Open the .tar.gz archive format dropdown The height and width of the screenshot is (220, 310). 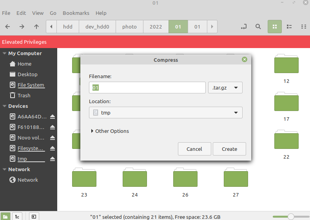pos(225,88)
